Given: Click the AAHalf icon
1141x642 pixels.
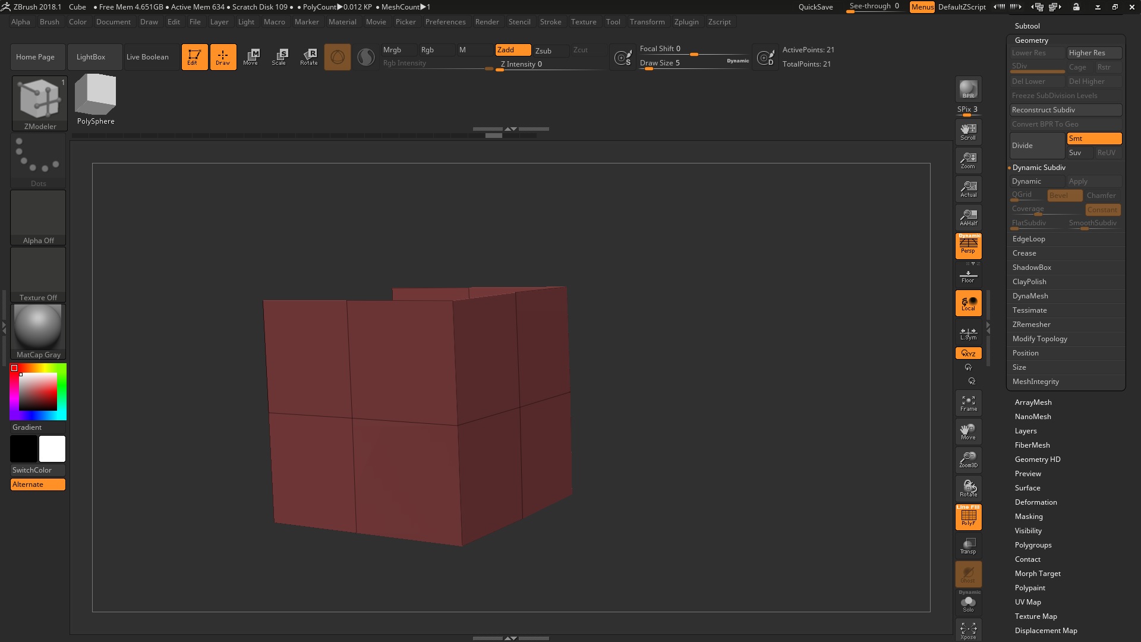Looking at the screenshot, I should coord(969,218).
